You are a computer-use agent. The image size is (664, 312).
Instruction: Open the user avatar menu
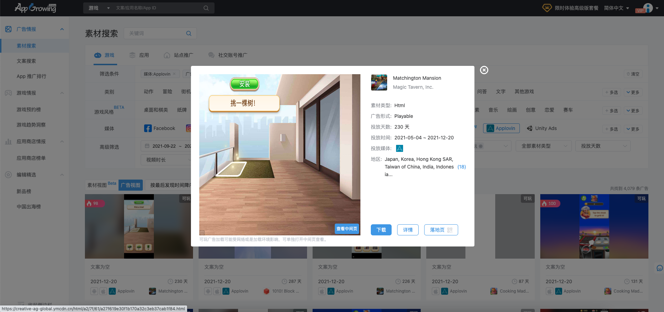pyautogui.click(x=648, y=8)
